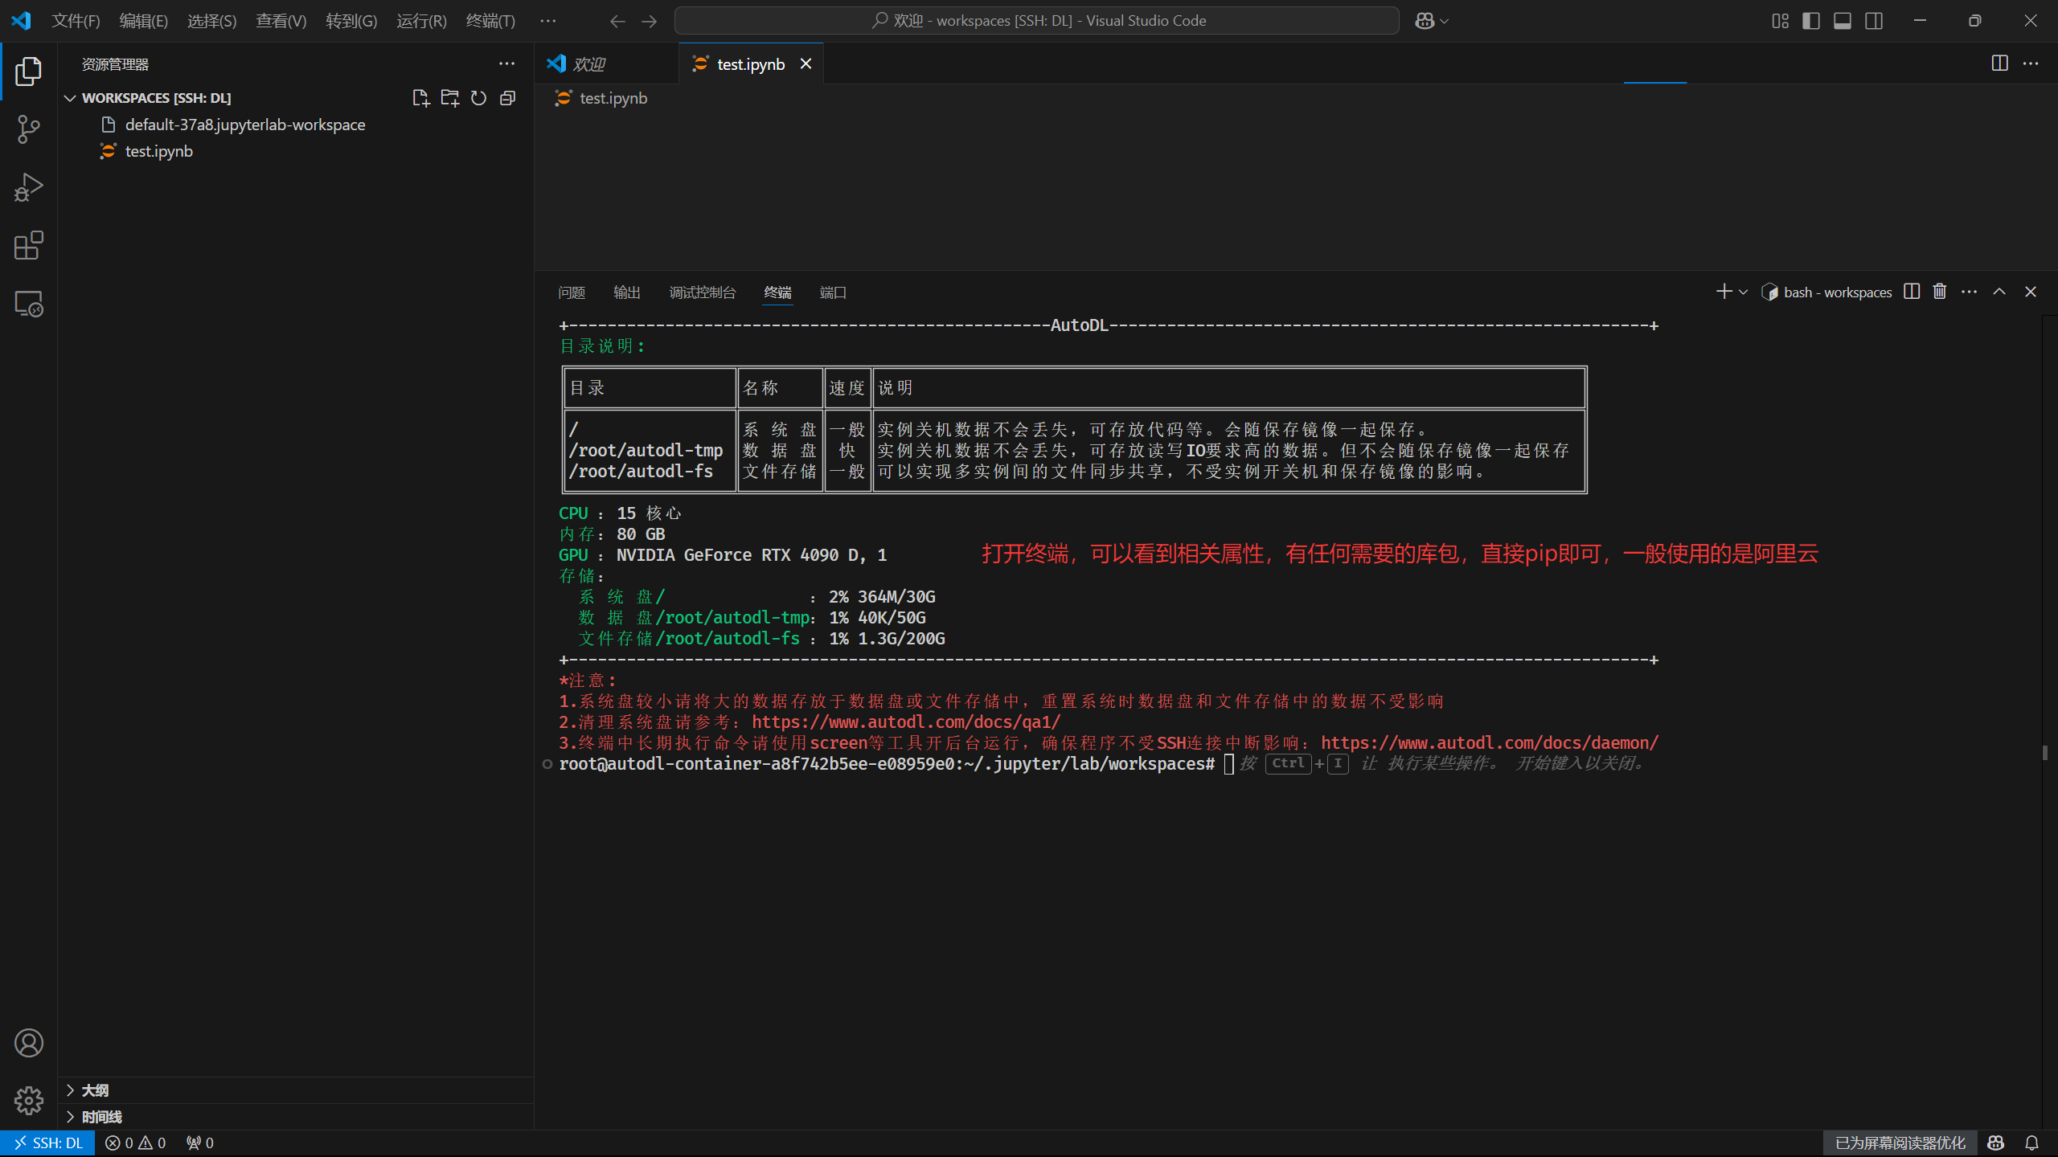Open the Extensions view
The image size is (2058, 1157).
pos(28,246)
